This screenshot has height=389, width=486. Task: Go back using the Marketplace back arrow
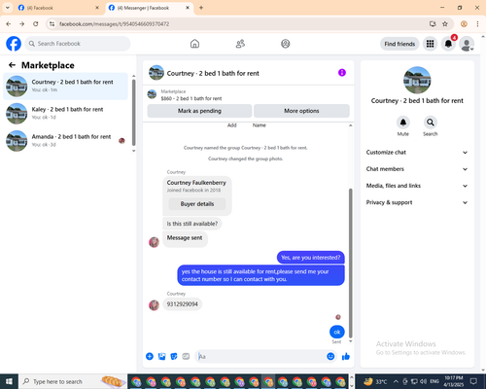pyautogui.click(x=12, y=65)
